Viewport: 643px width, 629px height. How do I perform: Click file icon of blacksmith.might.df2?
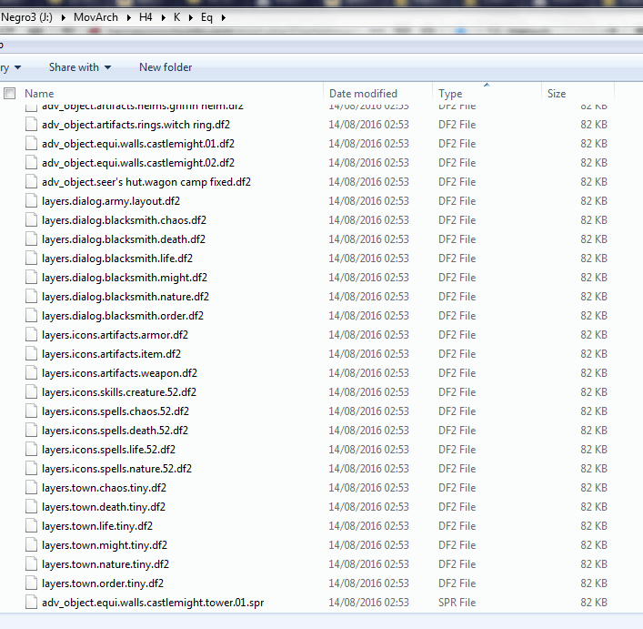coord(31,278)
